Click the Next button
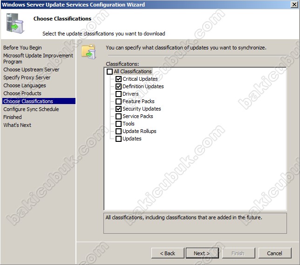 coord(202,253)
